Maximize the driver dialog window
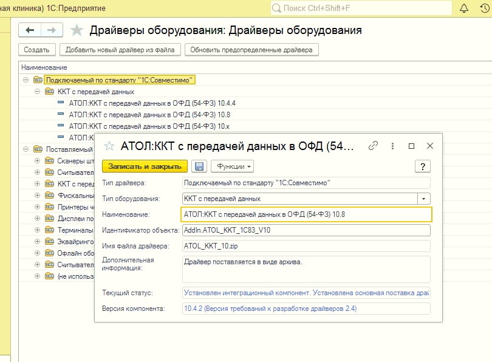 coord(411,146)
